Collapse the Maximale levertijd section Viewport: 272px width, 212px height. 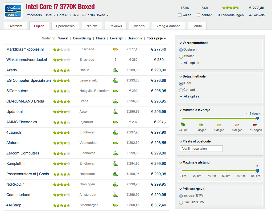pyautogui.click(x=181, y=110)
